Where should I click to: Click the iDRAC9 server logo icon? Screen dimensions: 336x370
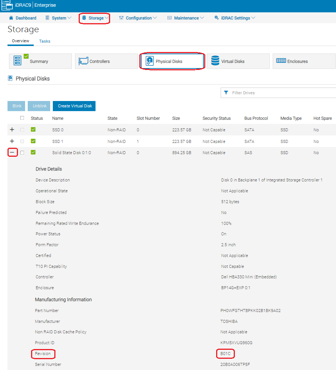tap(7, 5)
